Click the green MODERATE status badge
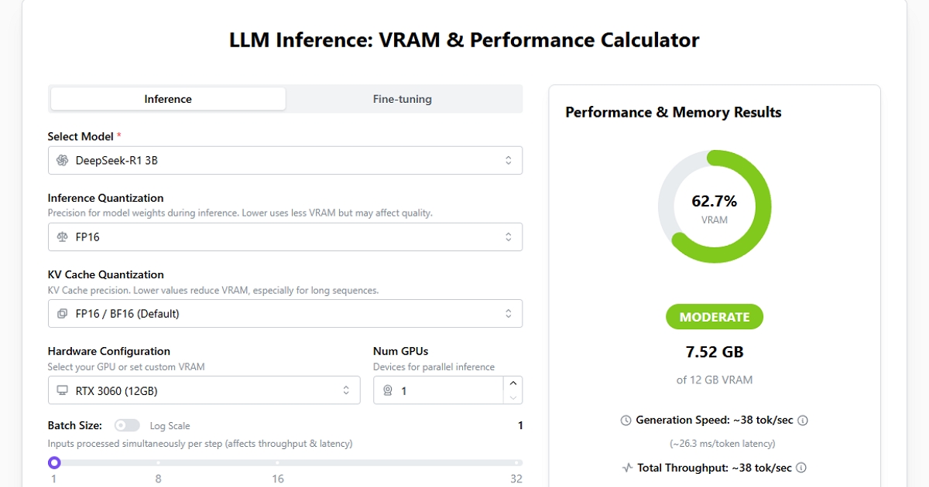The width and height of the screenshot is (929, 487). pyautogui.click(x=715, y=317)
